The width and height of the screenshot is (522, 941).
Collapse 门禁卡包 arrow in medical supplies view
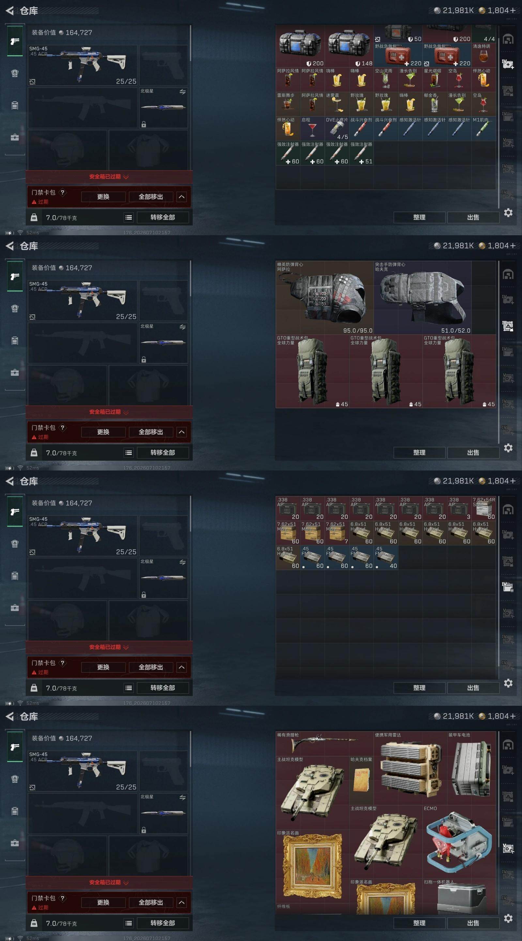pos(182,197)
